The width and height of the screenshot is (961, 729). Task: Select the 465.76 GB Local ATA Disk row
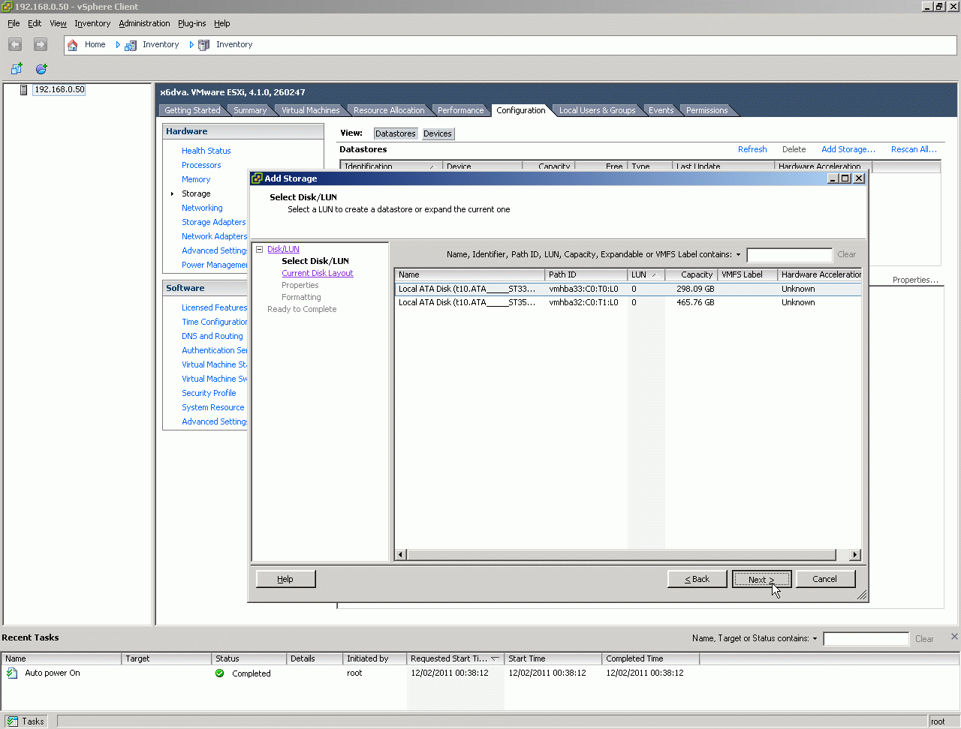click(x=628, y=303)
